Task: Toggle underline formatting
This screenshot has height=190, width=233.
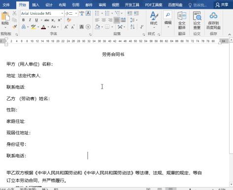Action: coord(36,20)
